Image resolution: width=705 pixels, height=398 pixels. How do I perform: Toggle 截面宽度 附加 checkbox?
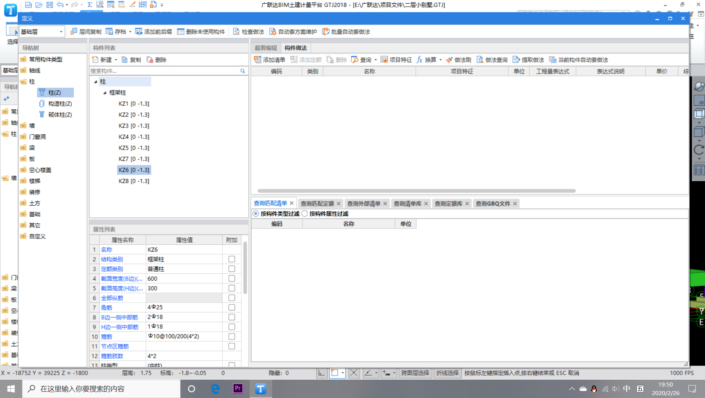click(x=232, y=278)
